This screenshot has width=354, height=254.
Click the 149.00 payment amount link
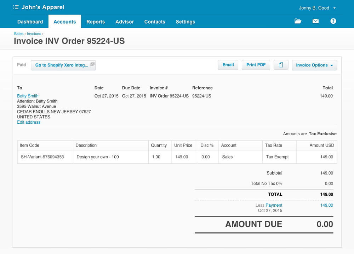326,205
